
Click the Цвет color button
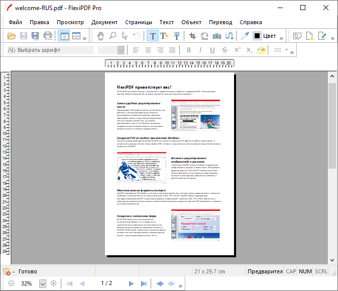point(270,36)
